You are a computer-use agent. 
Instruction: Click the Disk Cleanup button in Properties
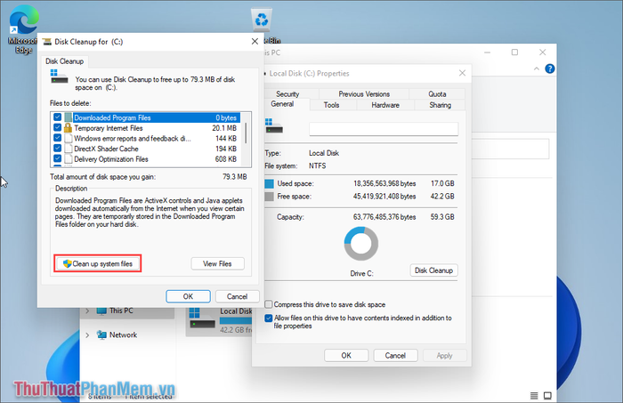[x=433, y=270]
